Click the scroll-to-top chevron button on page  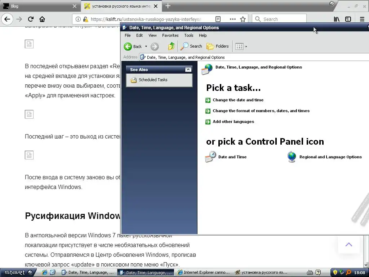point(349,245)
